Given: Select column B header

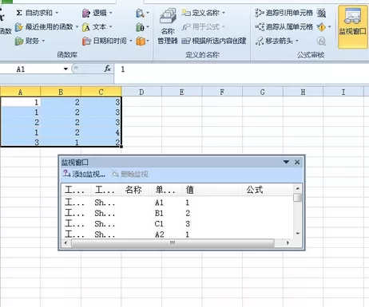Looking at the screenshot, I should click(61, 92).
